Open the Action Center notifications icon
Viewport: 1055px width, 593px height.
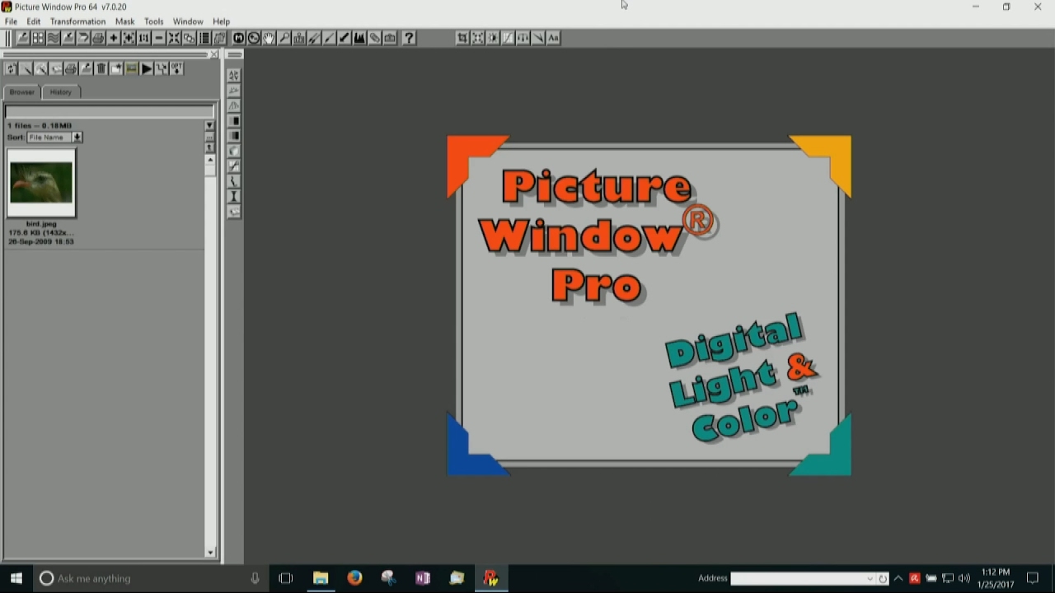tap(1032, 578)
